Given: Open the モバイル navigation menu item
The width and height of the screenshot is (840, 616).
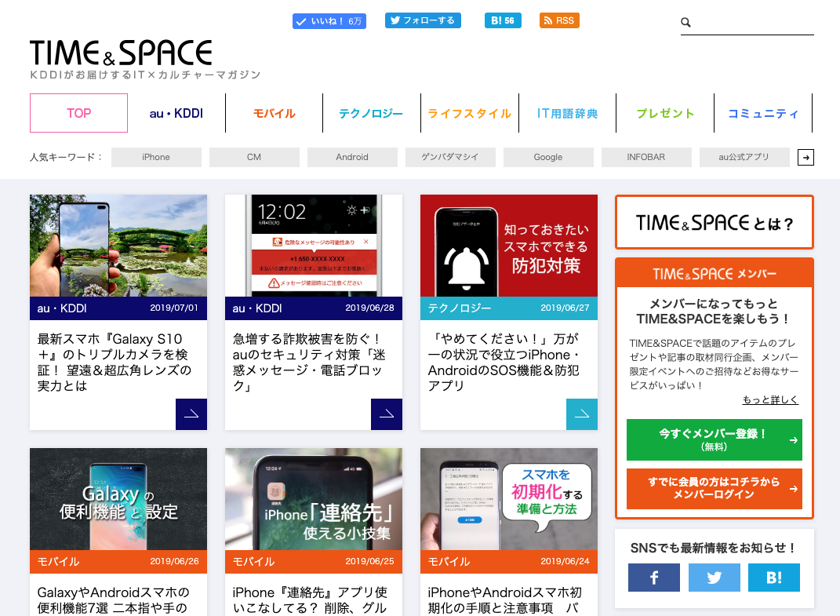Looking at the screenshot, I should point(274,113).
